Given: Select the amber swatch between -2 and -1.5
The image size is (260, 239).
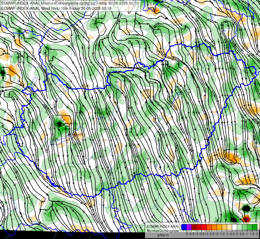Looking at the screenshot, I should (x=219, y=227).
